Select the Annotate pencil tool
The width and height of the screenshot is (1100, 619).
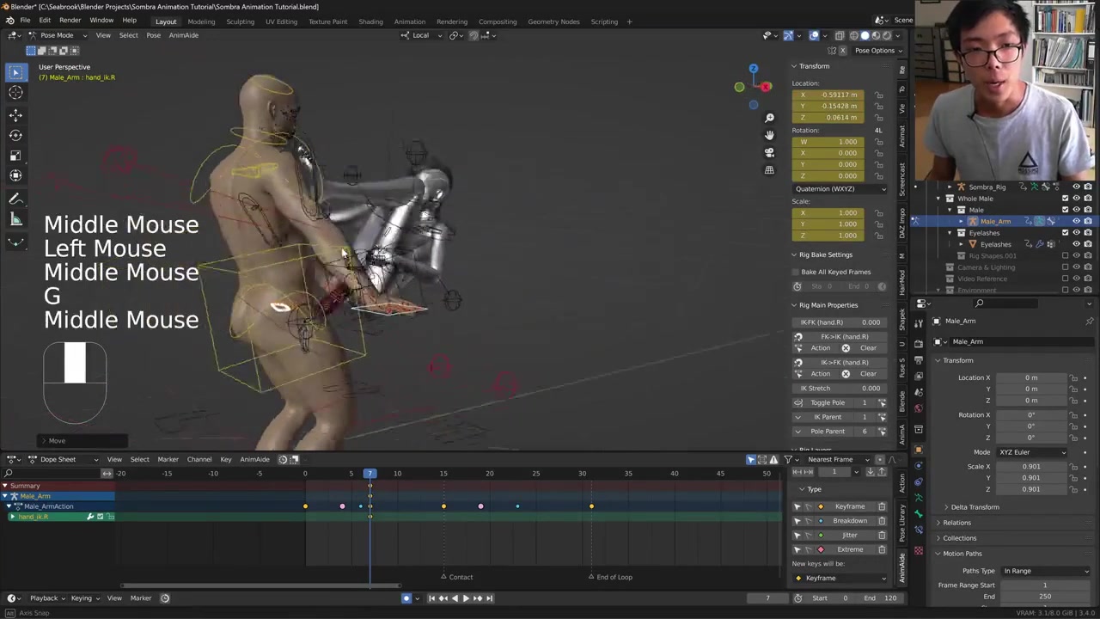[15, 199]
